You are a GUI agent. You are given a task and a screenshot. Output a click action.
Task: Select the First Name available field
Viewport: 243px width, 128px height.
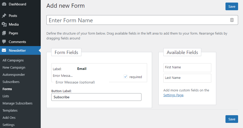tap(187, 68)
